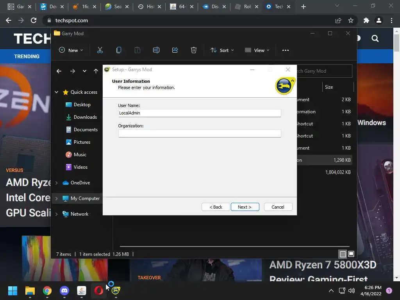Click the Search Garry Mod box
The width and height of the screenshot is (400, 300).
click(x=325, y=71)
